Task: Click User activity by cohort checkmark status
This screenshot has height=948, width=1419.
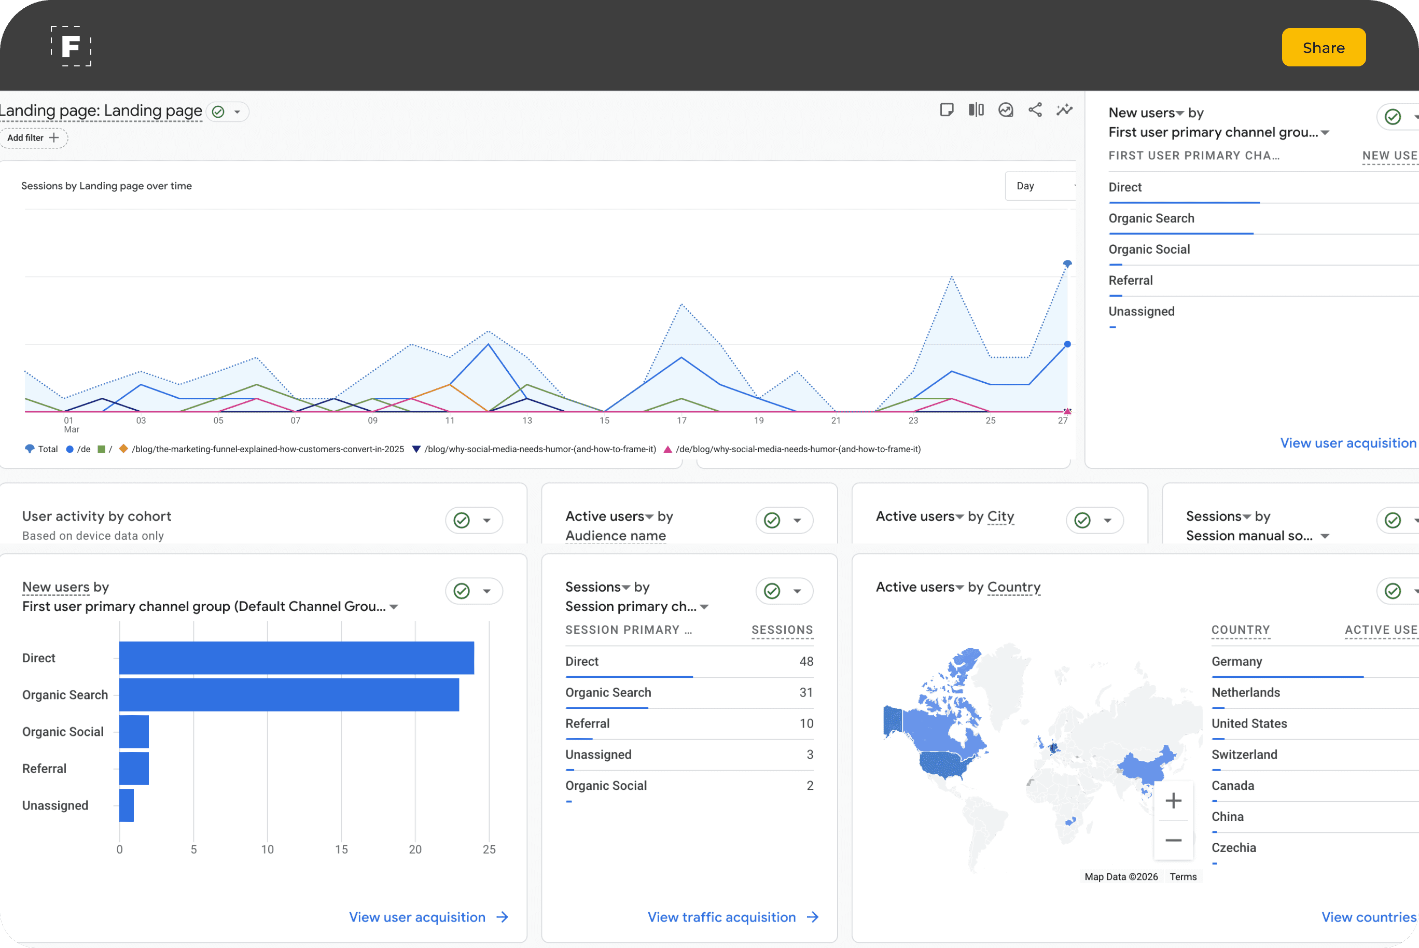Action: [x=462, y=521]
